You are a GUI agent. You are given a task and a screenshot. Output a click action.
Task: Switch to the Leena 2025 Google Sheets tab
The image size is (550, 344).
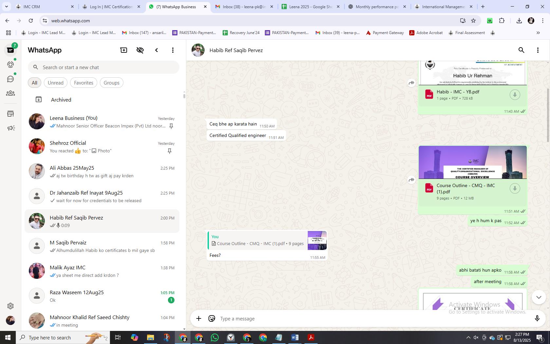coord(311,7)
